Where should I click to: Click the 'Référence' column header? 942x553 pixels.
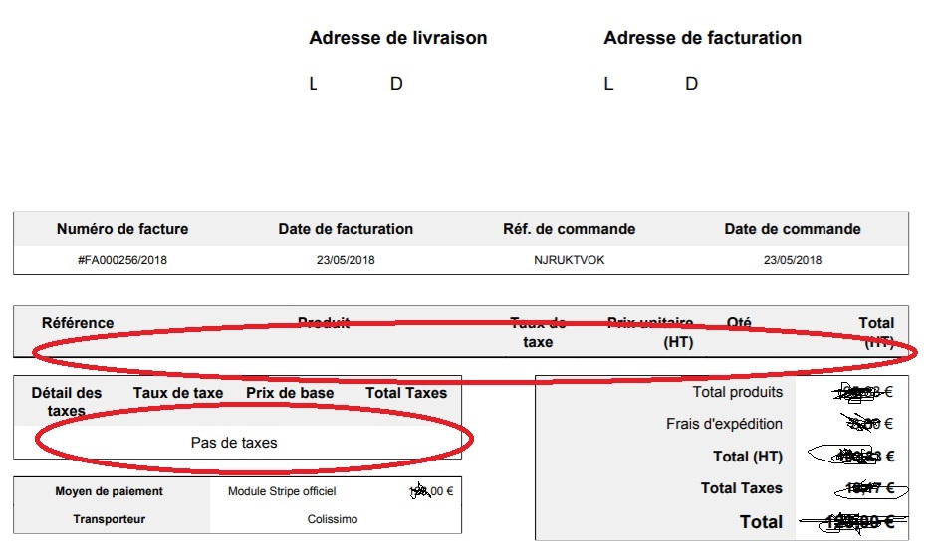coord(78,323)
